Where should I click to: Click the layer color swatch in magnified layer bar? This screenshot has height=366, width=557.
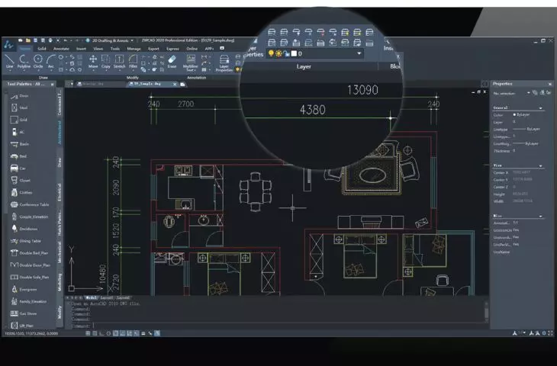pyautogui.click(x=294, y=53)
